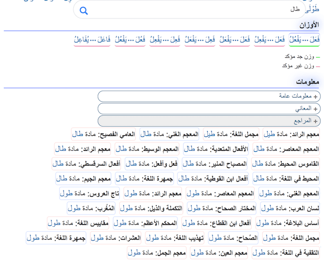The width and height of the screenshot is (324, 263).
Task: Open العشرات reference مادة طول
Action: pyautogui.click(x=115, y=238)
